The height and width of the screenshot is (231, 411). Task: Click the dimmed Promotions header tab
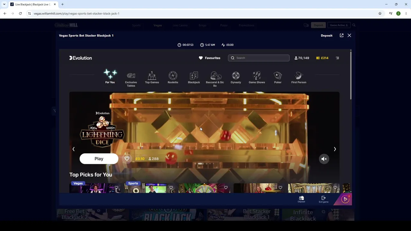point(247,25)
